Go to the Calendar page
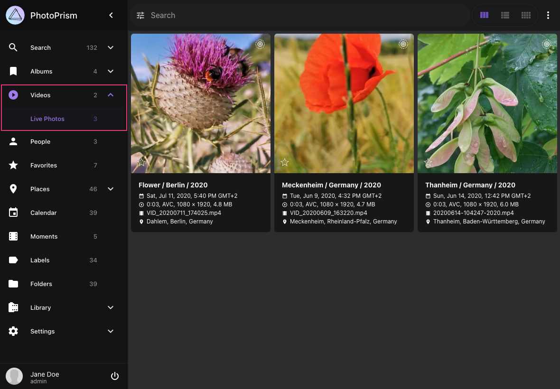 (x=43, y=213)
